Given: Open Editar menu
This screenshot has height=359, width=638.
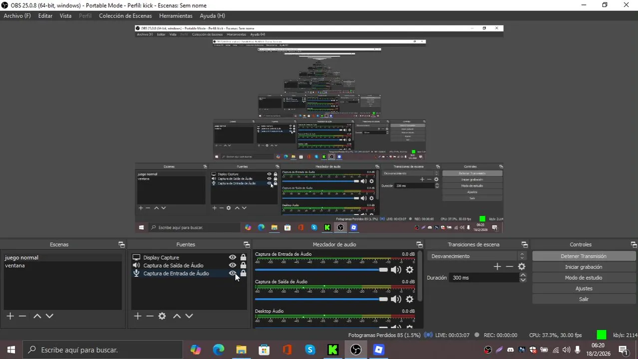Looking at the screenshot, I should (45, 16).
